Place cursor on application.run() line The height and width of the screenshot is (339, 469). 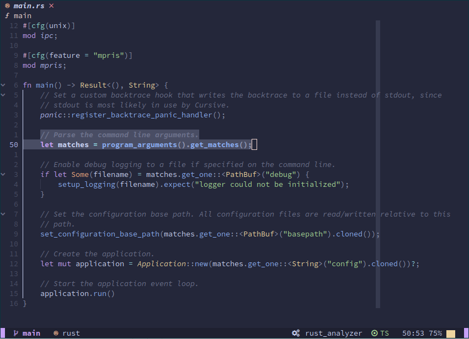(x=77, y=293)
